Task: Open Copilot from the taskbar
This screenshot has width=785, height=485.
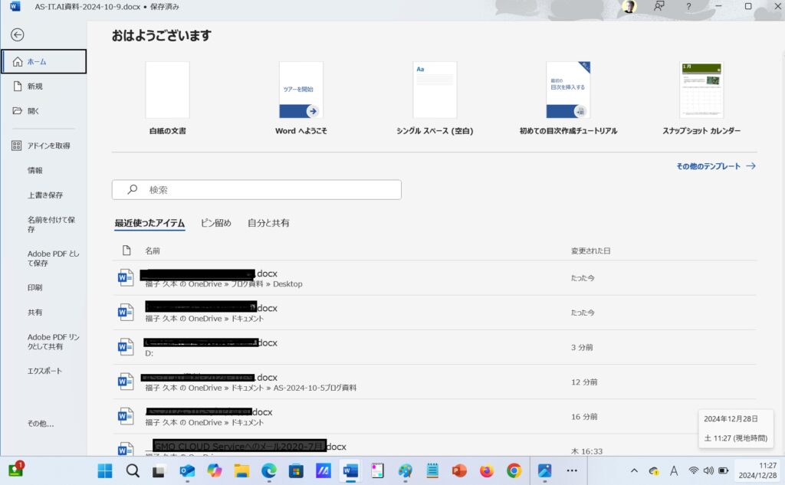Action: coord(215,471)
